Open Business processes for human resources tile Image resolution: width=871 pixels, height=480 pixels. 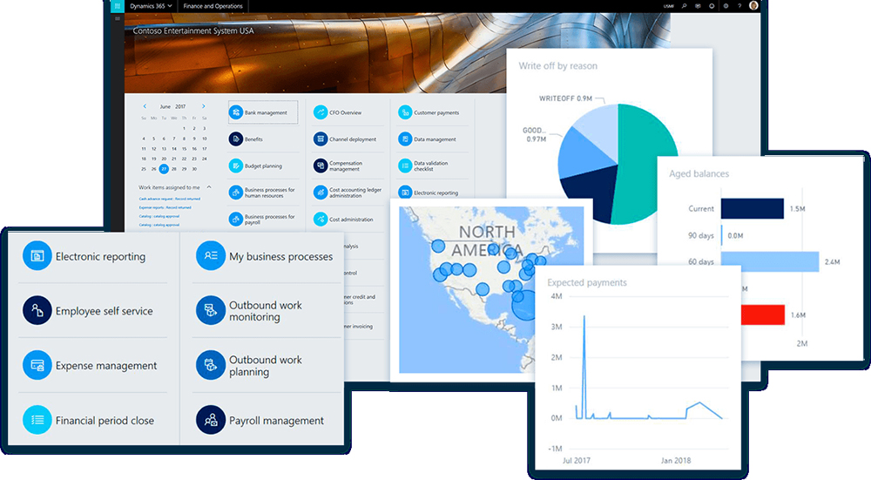pos(263,193)
